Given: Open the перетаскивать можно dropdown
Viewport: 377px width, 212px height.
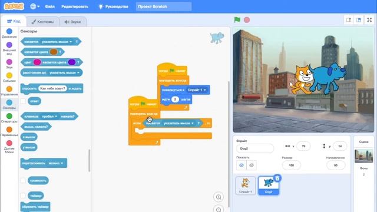Looking at the screenshot, I should pyautogui.click(x=56, y=163).
